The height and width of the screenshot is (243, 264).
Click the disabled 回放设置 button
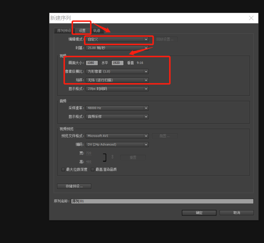click(x=165, y=39)
